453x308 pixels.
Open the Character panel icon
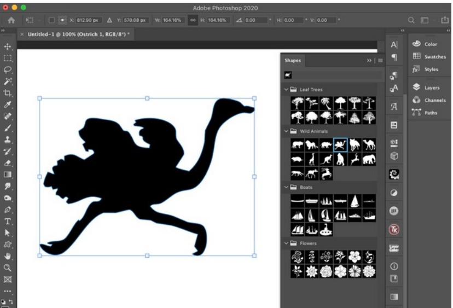[394, 44]
